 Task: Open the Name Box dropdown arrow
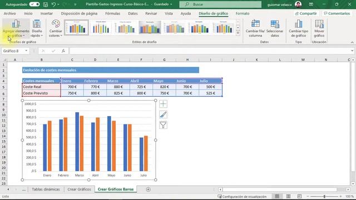(26, 51)
